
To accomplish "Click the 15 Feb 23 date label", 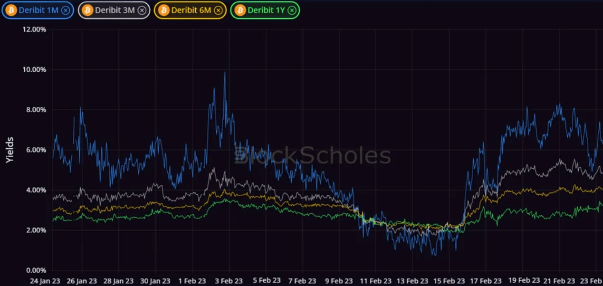I will [450, 280].
